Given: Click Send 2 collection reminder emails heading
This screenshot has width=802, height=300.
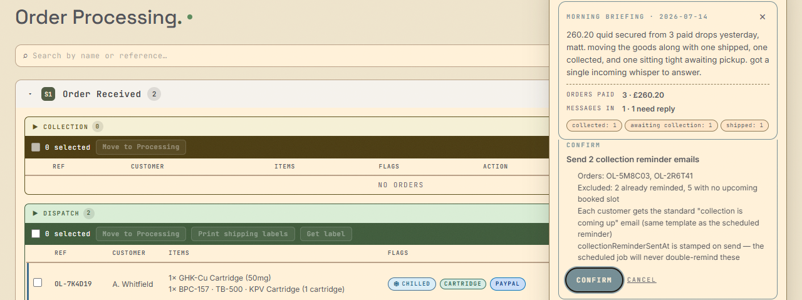Looking at the screenshot, I should coord(633,159).
